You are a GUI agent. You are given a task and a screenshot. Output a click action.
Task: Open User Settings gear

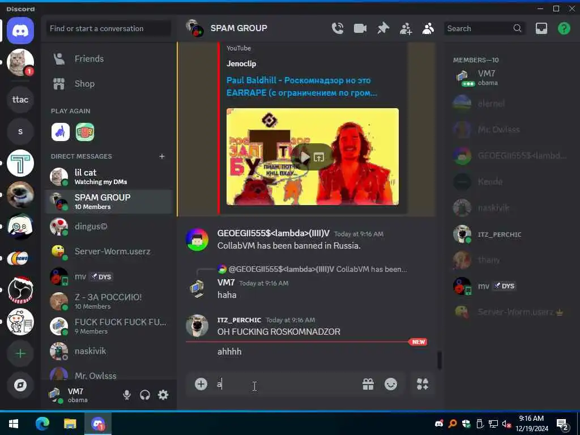(x=163, y=395)
